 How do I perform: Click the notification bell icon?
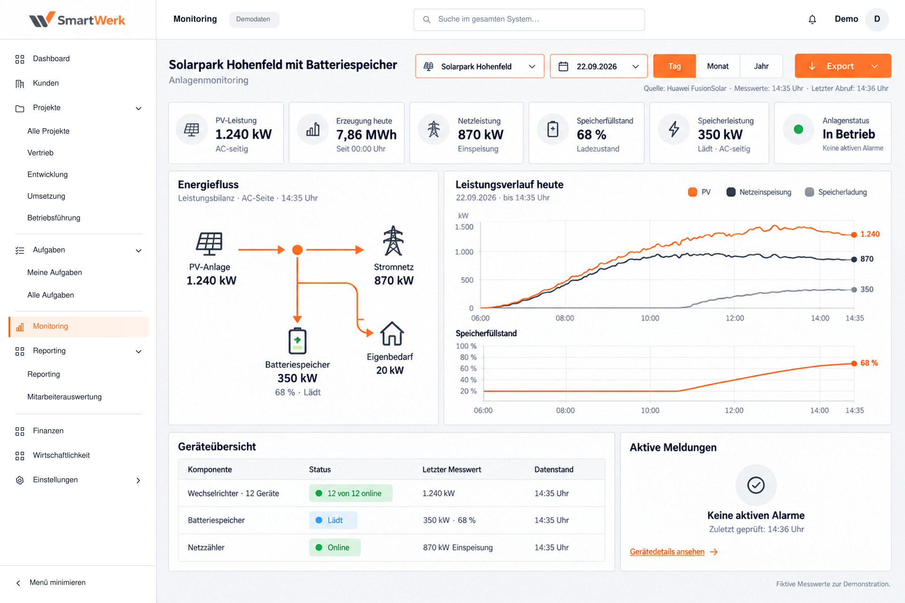(812, 19)
